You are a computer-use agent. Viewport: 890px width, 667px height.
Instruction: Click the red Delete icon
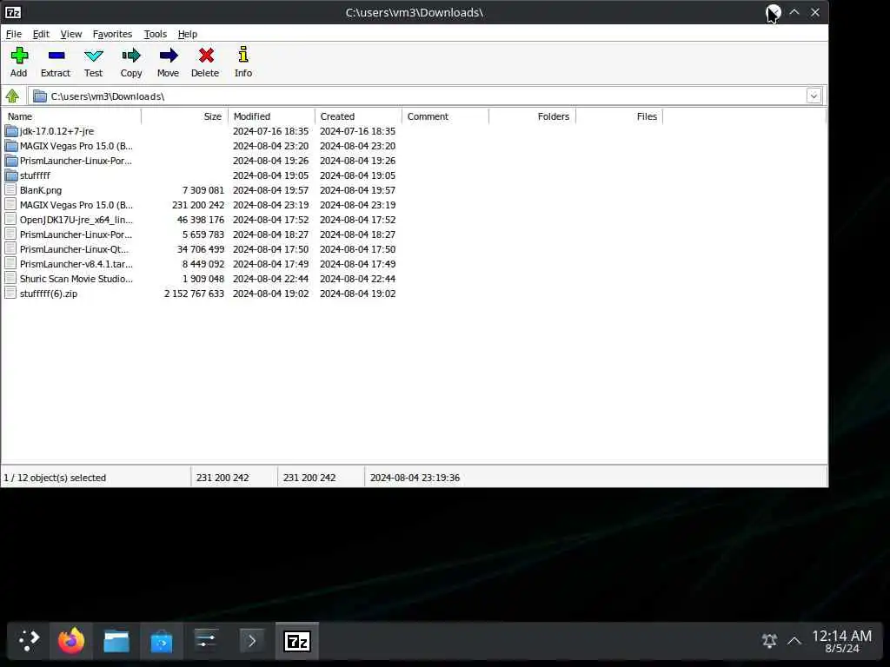click(x=206, y=56)
